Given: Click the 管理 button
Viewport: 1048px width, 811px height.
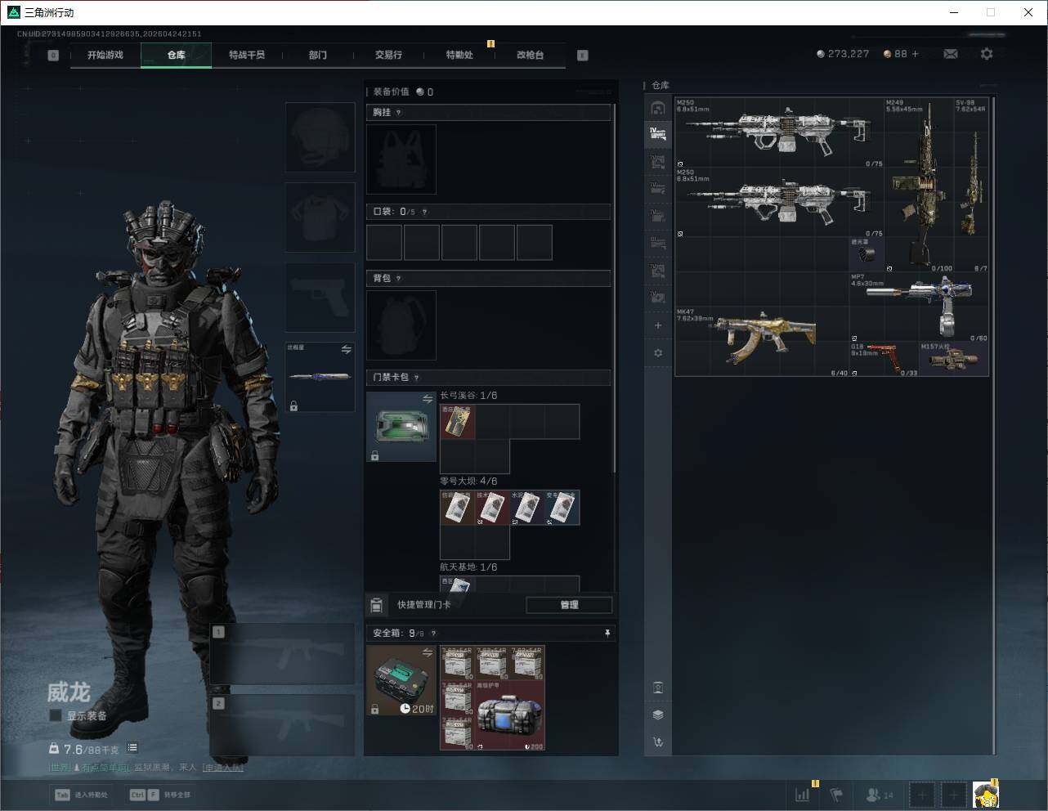Looking at the screenshot, I should coord(569,605).
